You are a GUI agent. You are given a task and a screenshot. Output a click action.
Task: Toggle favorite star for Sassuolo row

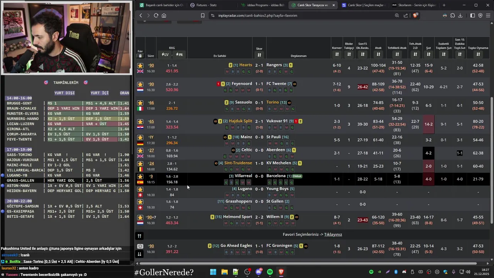point(140,103)
